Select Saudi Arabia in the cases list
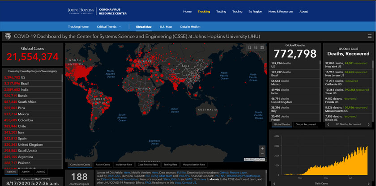The height and width of the screenshot is (186, 376). tap(32, 151)
